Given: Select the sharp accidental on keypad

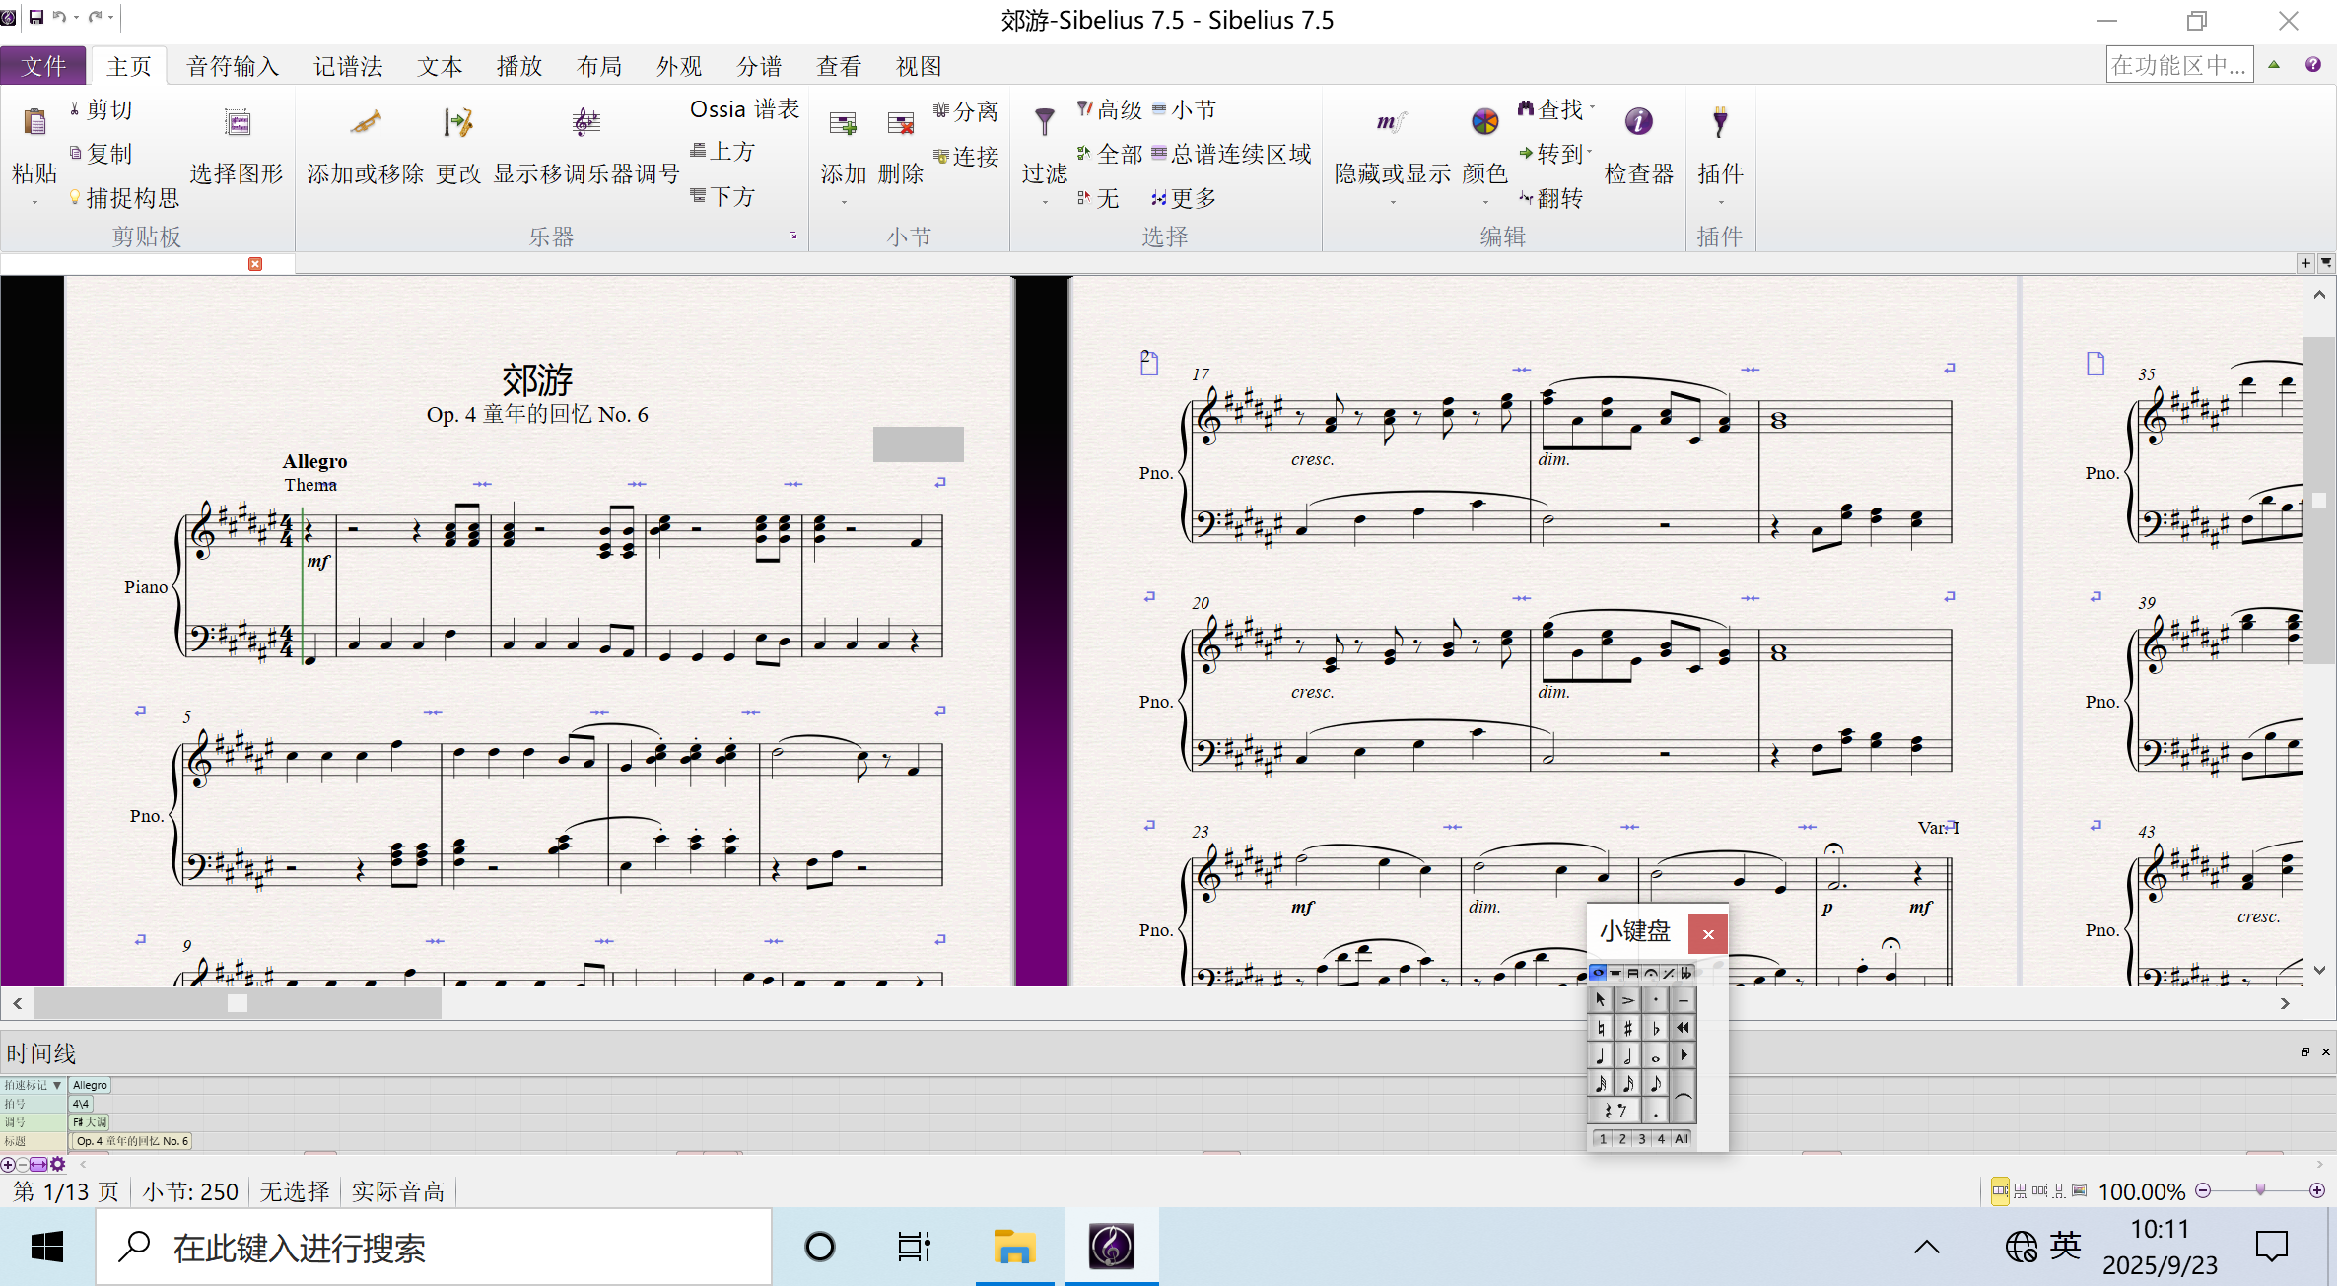Looking at the screenshot, I should 1628,1028.
